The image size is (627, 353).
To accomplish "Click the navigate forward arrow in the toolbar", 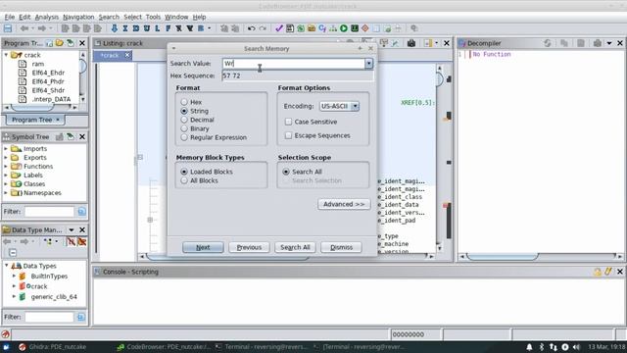I will coord(41,28).
